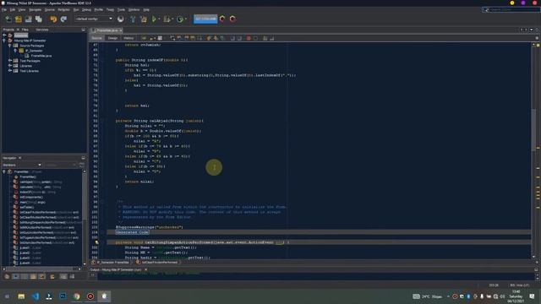Open the default config dropdown

(x=94, y=19)
